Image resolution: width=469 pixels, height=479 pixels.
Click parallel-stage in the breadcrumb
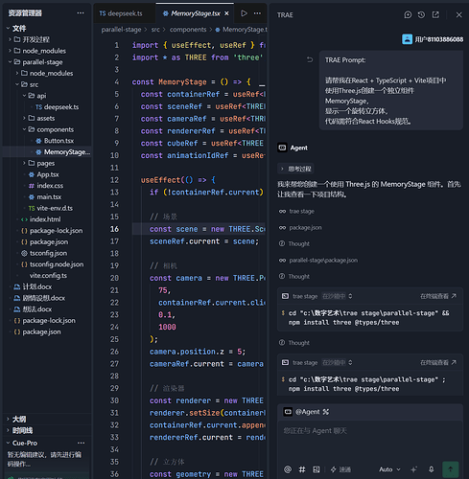click(121, 30)
